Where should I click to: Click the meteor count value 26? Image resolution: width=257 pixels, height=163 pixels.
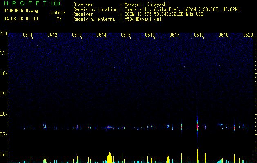coord(59,19)
